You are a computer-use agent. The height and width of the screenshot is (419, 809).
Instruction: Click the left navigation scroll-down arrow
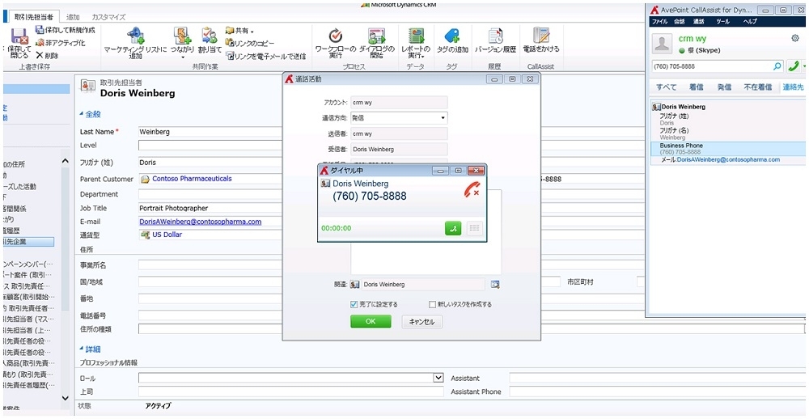[65, 398]
